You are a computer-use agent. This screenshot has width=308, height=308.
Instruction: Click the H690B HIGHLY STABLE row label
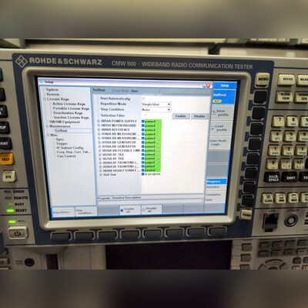coord(121,170)
